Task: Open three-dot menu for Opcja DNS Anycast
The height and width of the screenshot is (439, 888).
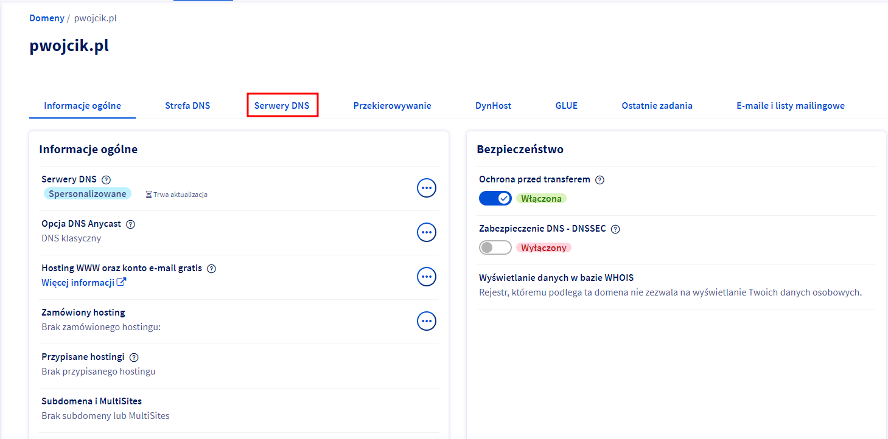Action: (426, 232)
